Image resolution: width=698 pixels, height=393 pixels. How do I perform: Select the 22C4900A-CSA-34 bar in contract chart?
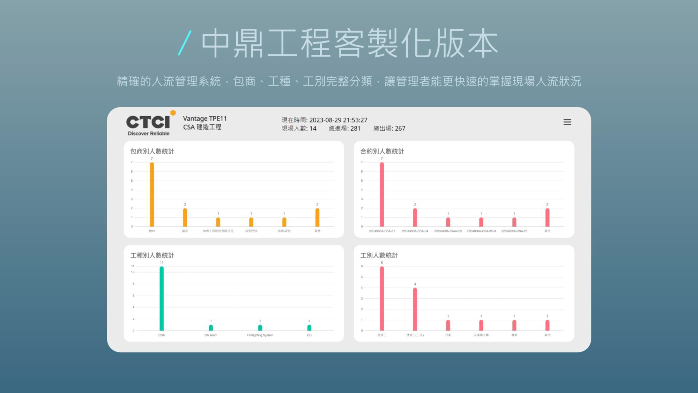[x=415, y=217]
